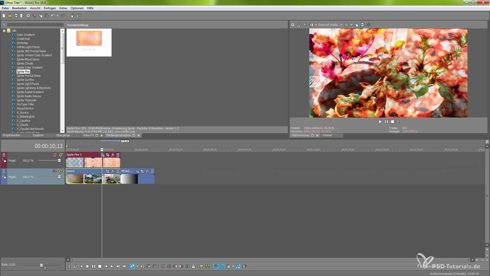Open the generated media editor on the Ignite Fire 5 clip
The image size is (490, 276).
click(x=103, y=155)
